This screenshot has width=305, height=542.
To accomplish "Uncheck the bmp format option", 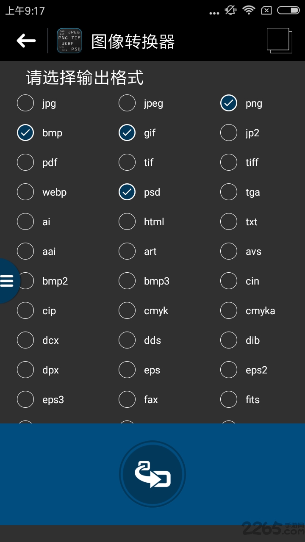I will click(25, 133).
